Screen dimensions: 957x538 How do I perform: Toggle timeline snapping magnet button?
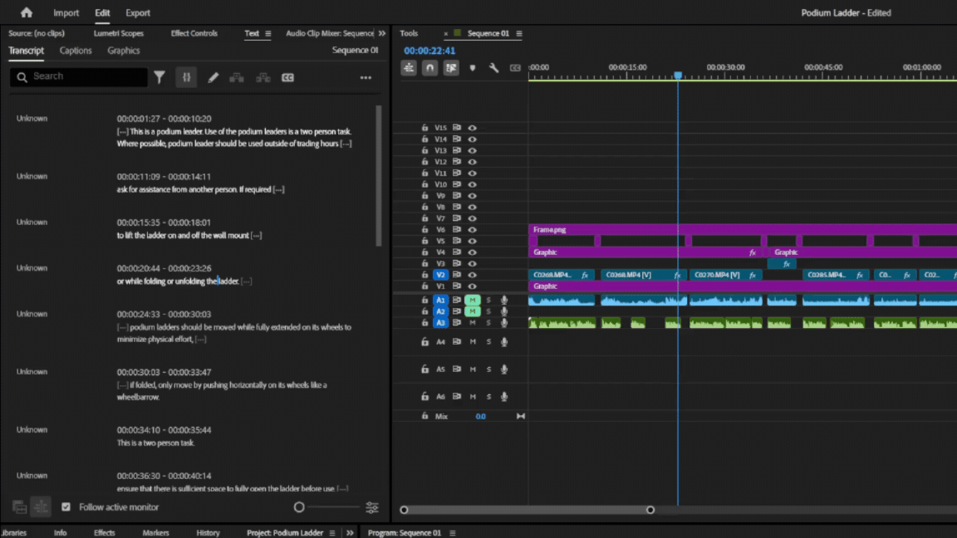(429, 68)
